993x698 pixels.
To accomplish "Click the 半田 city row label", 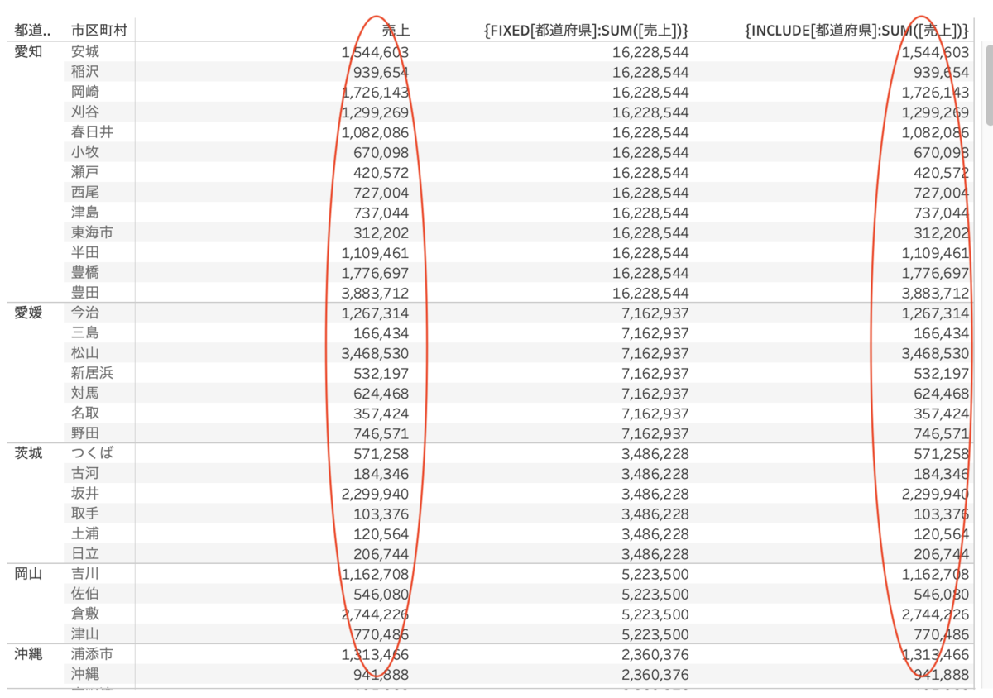I will pos(84,252).
